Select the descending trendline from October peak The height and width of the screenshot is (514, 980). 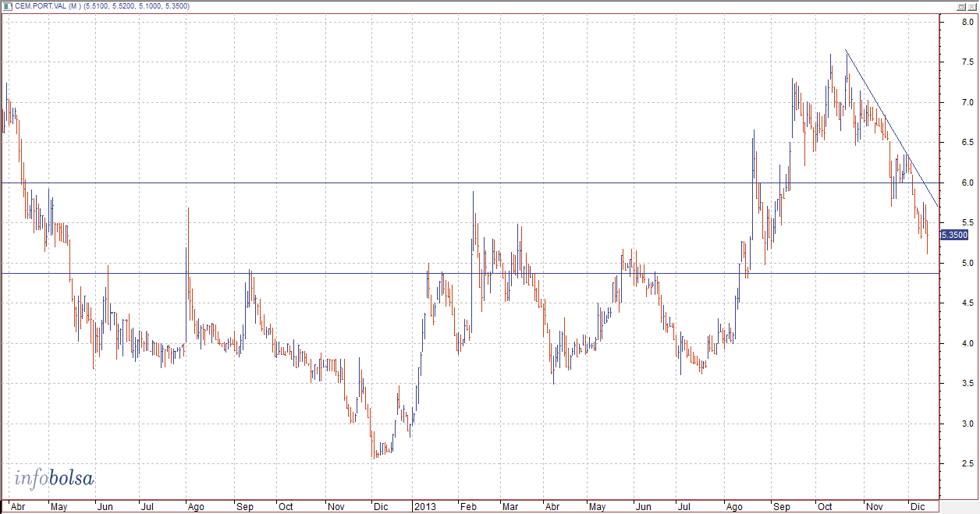pyautogui.click(x=892, y=128)
